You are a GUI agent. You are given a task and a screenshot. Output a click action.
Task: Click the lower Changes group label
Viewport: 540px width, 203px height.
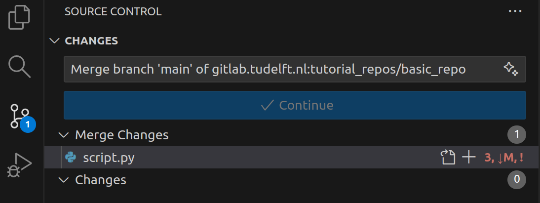pos(101,180)
